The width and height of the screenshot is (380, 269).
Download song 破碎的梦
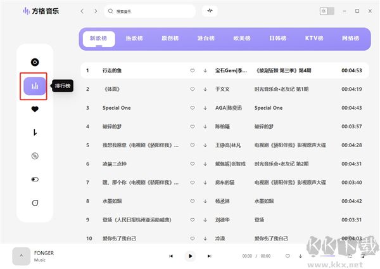tap(205, 127)
